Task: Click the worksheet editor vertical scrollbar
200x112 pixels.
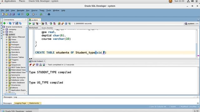Action: (197, 50)
